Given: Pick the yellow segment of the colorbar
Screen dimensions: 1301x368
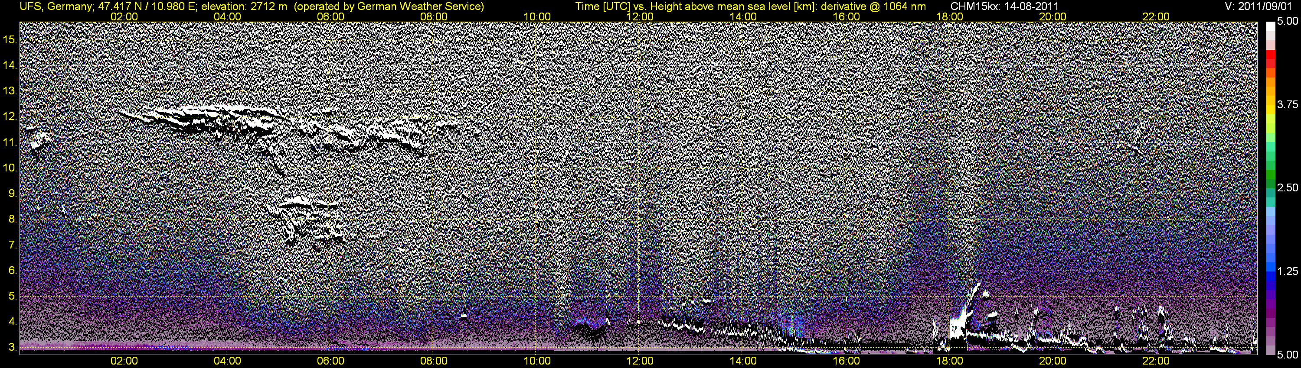Looking at the screenshot, I should click(x=1270, y=109).
